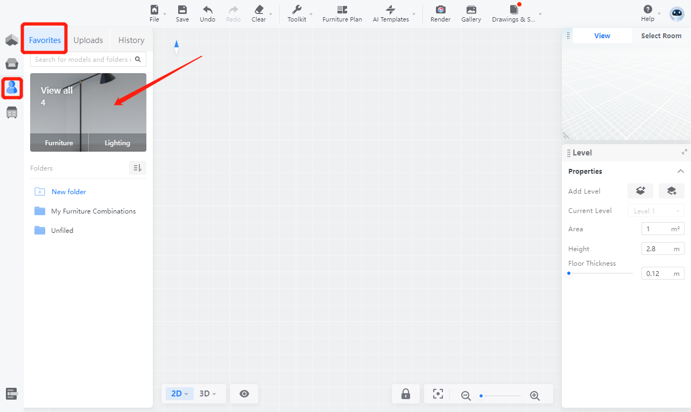691x412 pixels.
Task: Open the floor plan sidebar icon
Action: (x=12, y=40)
